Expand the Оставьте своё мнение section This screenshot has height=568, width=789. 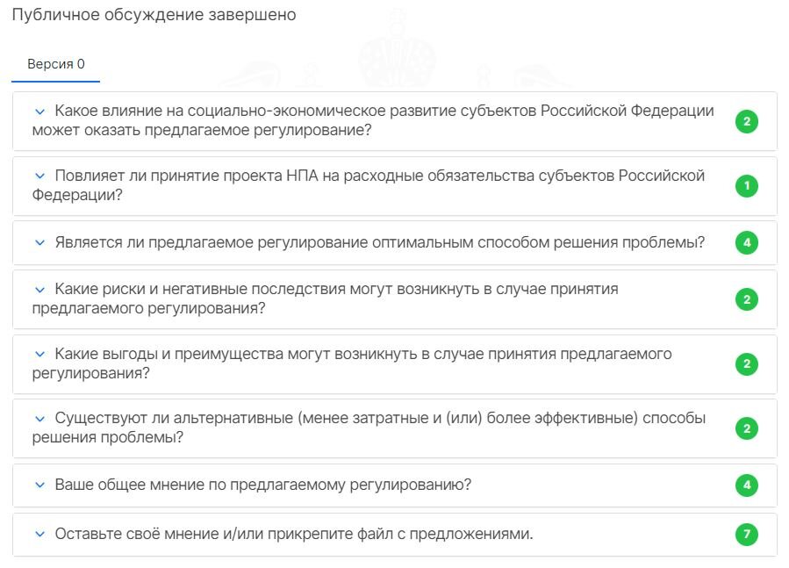tap(37, 534)
